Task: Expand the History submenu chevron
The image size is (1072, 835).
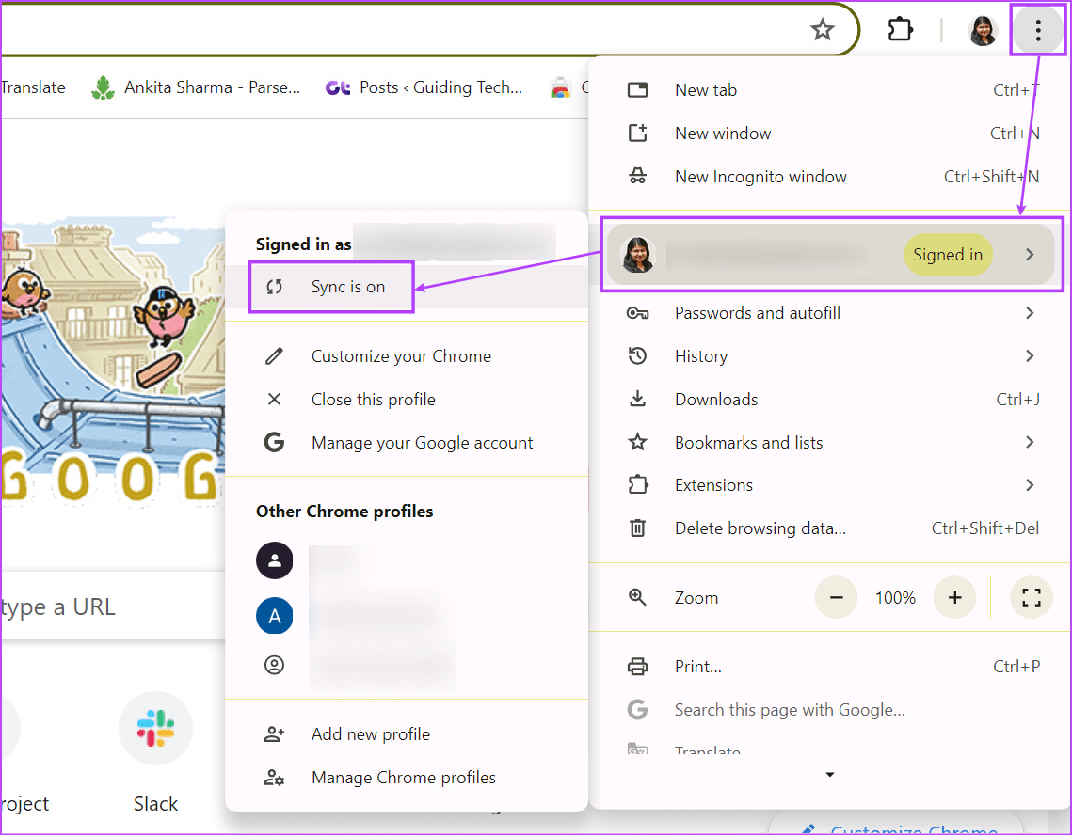Action: pyautogui.click(x=1029, y=355)
